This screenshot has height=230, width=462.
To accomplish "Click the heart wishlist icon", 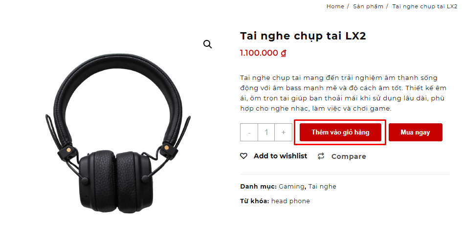I will pos(243,156).
